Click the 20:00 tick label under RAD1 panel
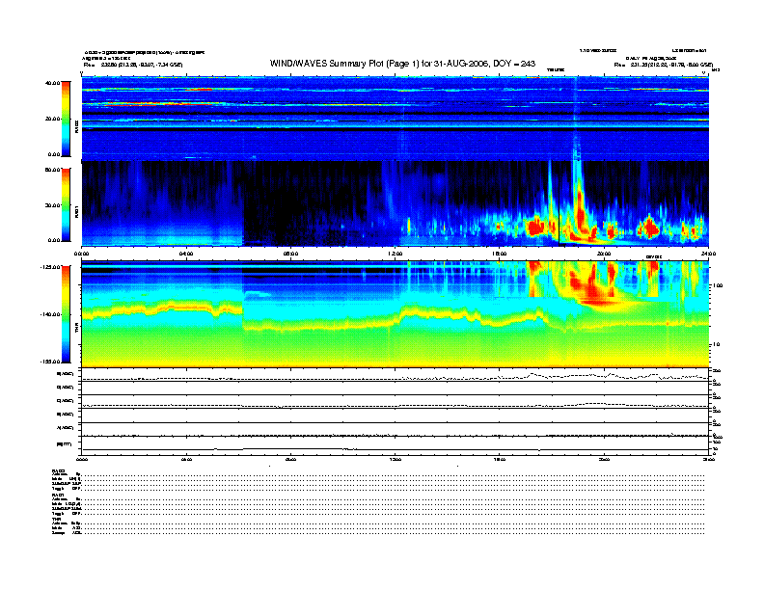The image size is (764, 590). coord(604,254)
